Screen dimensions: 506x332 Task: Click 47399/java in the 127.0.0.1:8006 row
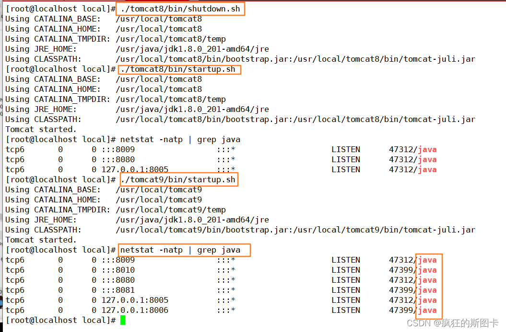click(x=413, y=310)
